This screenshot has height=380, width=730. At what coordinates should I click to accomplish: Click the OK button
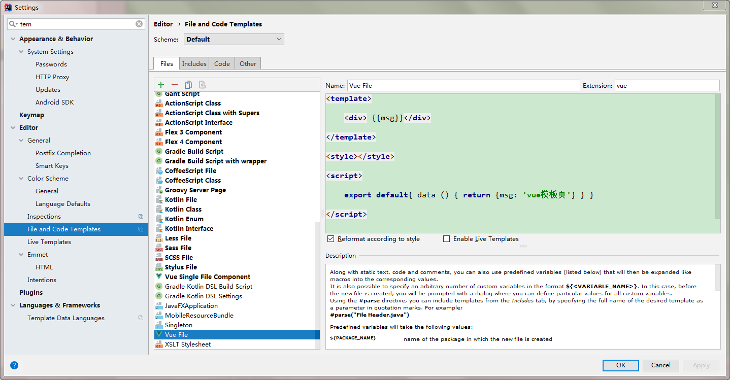click(x=621, y=365)
